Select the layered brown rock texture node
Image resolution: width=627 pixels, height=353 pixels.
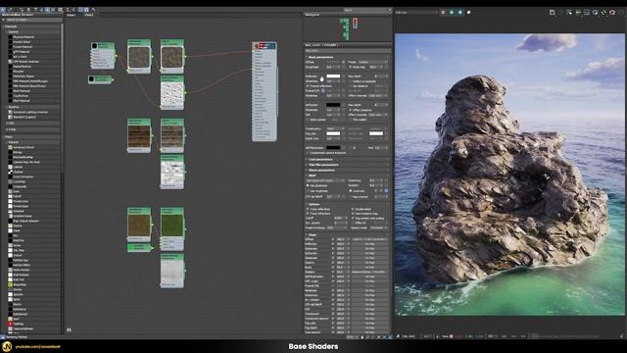[139, 136]
